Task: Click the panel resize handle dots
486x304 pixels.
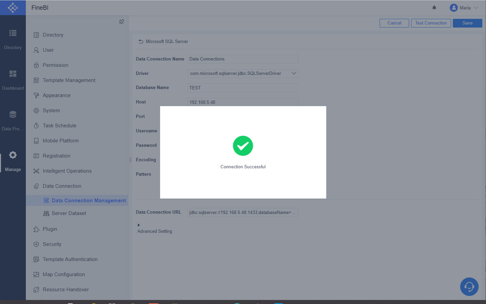Action: (x=130, y=160)
